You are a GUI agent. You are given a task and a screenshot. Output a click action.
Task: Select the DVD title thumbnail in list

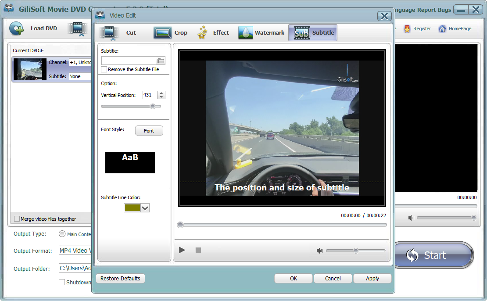click(x=30, y=69)
